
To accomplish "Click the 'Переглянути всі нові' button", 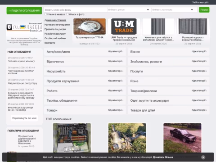I will 24,118.
